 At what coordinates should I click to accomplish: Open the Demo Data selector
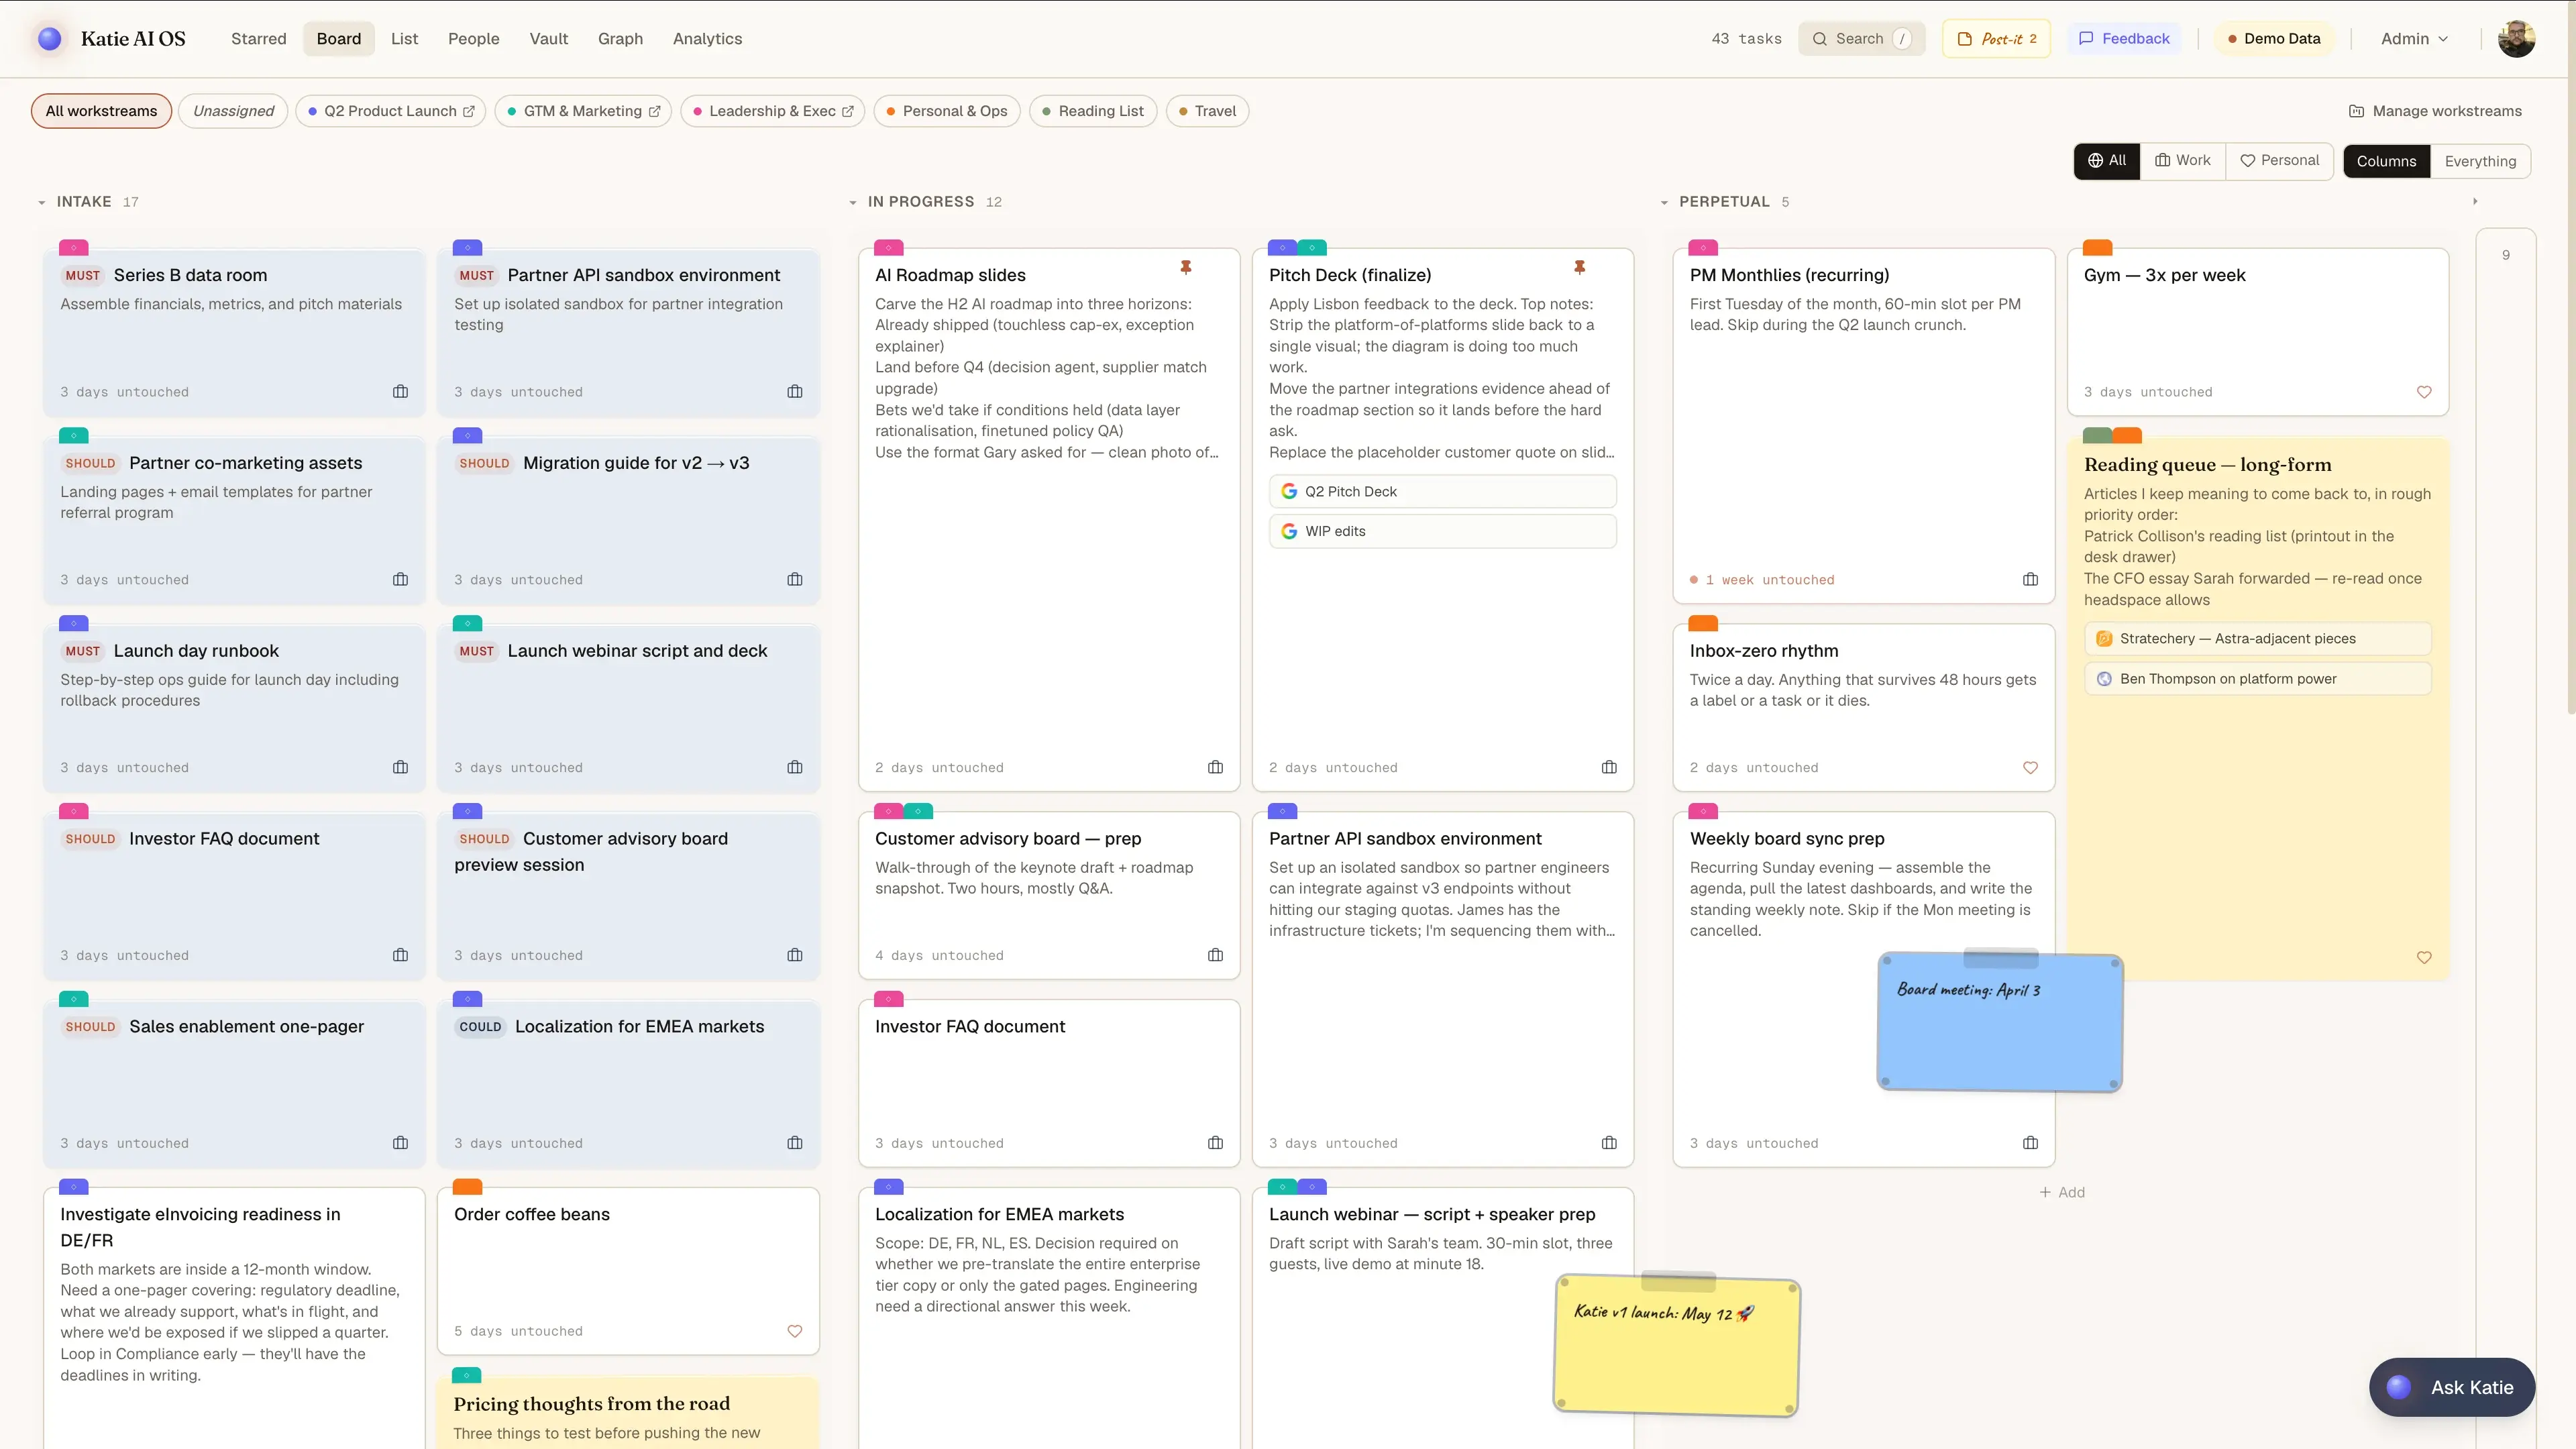coord(2273,39)
